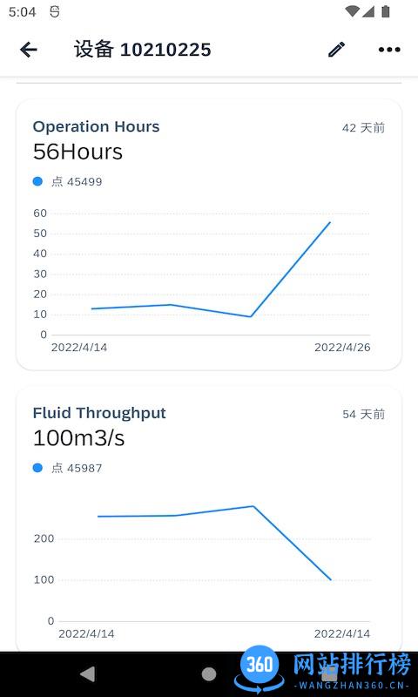Open the Operation Hours card title

click(96, 126)
